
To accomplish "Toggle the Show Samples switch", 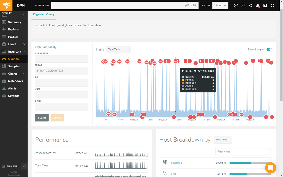I will [x=269, y=50].
